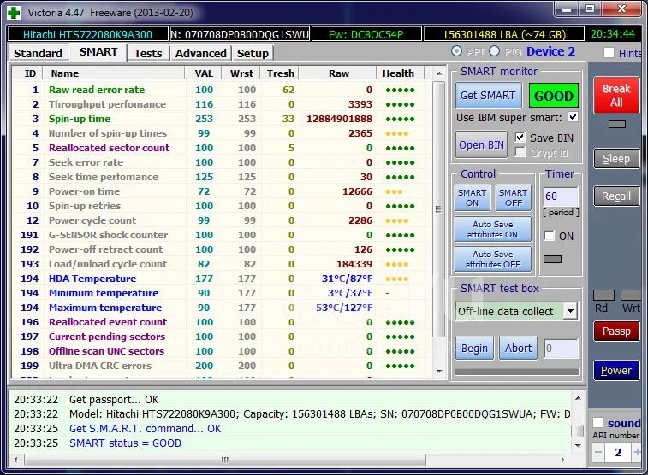Decrease the API number with minus
Viewport: 648px width, 475px height.
[x=598, y=452]
